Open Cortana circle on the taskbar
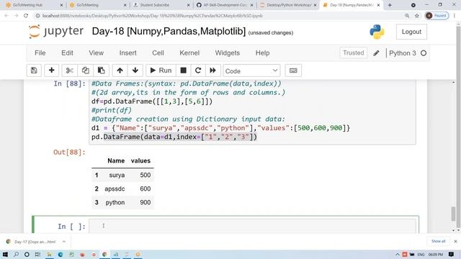The height and width of the screenshot is (259, 461). (27, 254)
